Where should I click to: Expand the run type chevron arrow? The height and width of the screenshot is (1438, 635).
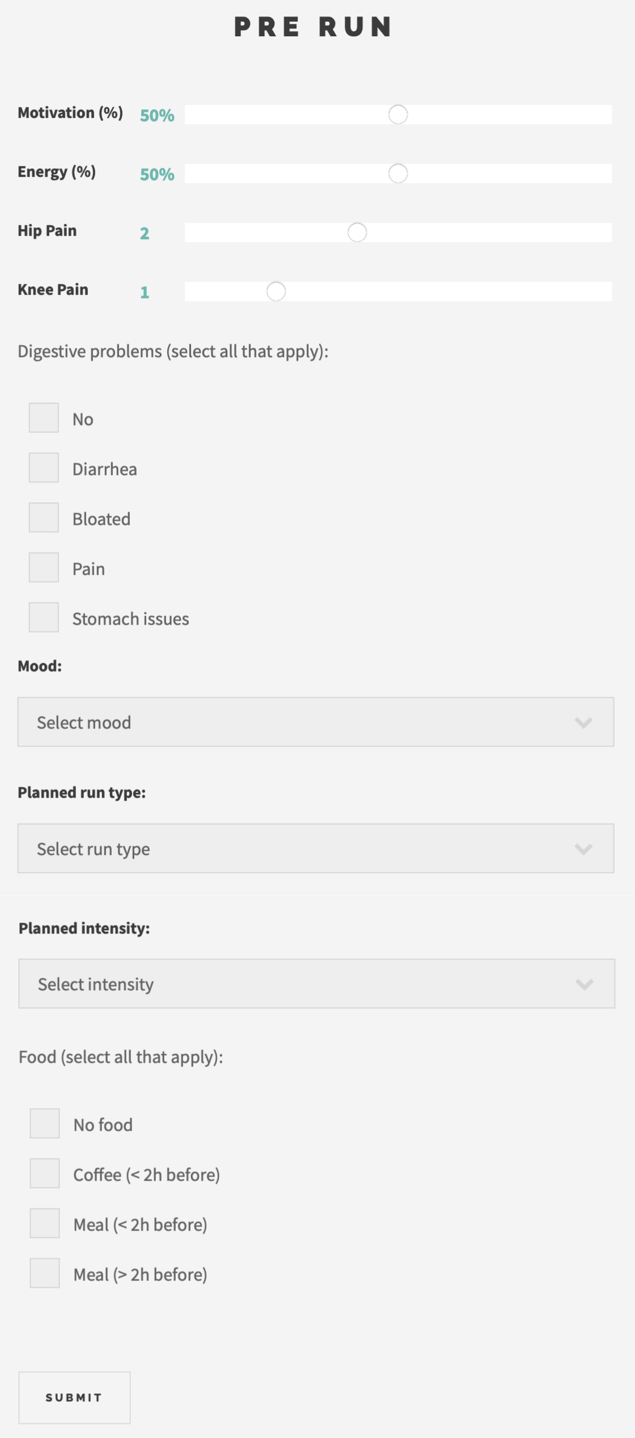point(584,850)
